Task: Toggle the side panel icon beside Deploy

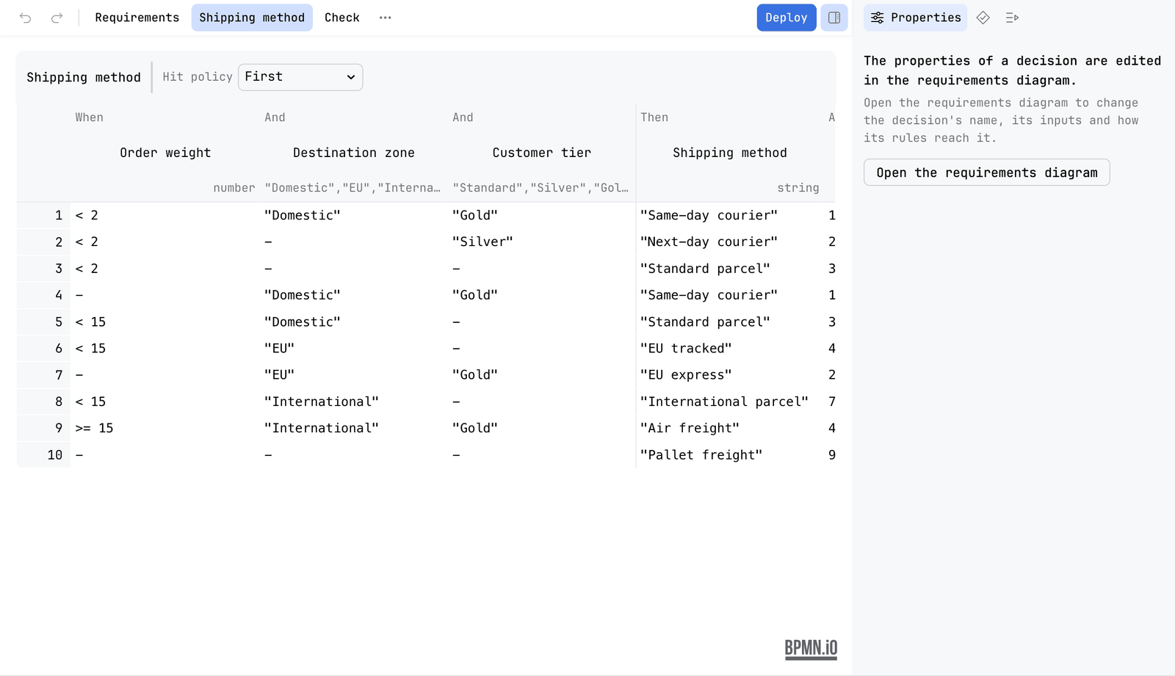Action: (x=834, y=18)
